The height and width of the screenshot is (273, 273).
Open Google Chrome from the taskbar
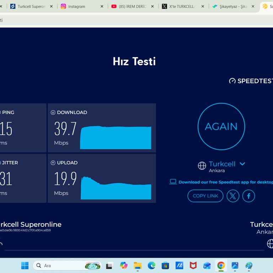(221, 266)
